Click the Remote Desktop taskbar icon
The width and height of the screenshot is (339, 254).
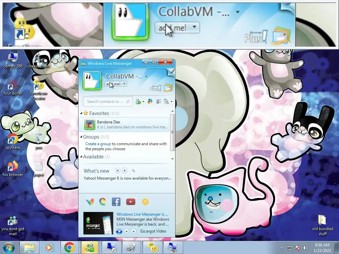[x=111, y=247]
